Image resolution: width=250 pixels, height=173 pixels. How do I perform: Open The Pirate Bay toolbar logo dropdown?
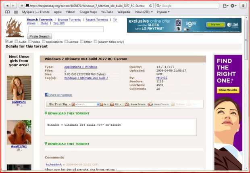[70, 104]
